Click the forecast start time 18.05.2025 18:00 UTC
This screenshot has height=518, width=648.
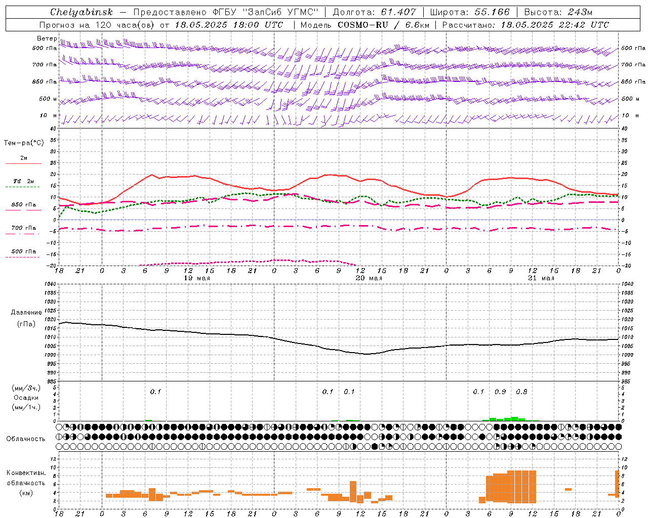tap(229, 25)
